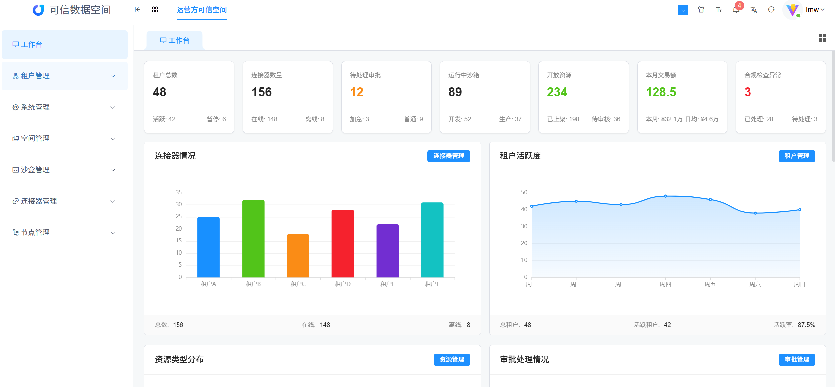The image size is (835, 387).
Task: Click the 资源管理 blue button
Action: coord(452,360)
